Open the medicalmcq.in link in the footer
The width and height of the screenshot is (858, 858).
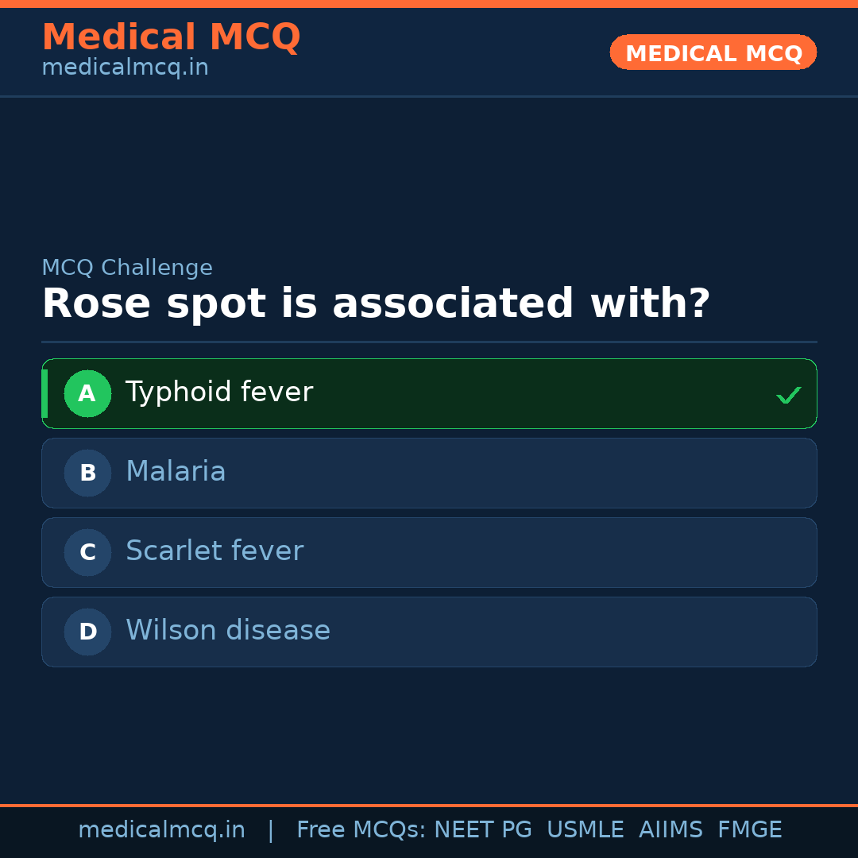162,829
